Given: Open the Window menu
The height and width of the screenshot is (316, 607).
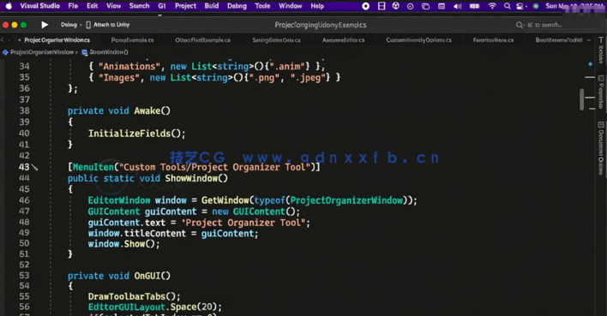Looking at the screenshot, I should pyautogui.click(x=291, y=6).
